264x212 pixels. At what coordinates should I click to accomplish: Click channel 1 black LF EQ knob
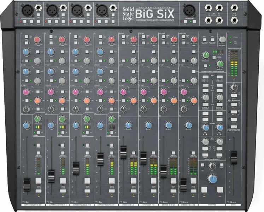coord(27,109)
